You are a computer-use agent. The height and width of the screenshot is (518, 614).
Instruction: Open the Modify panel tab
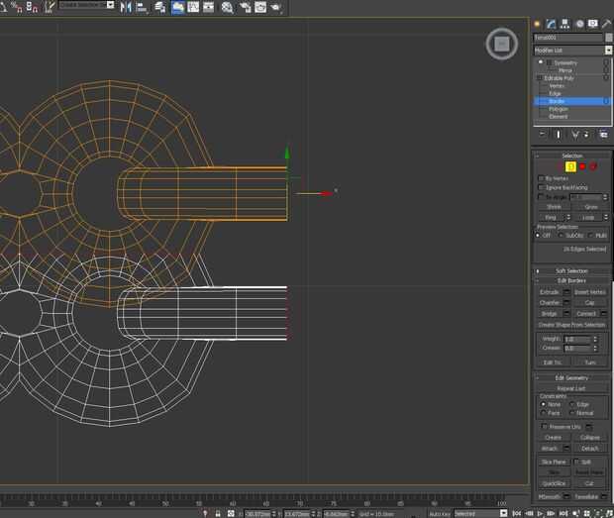551,23
